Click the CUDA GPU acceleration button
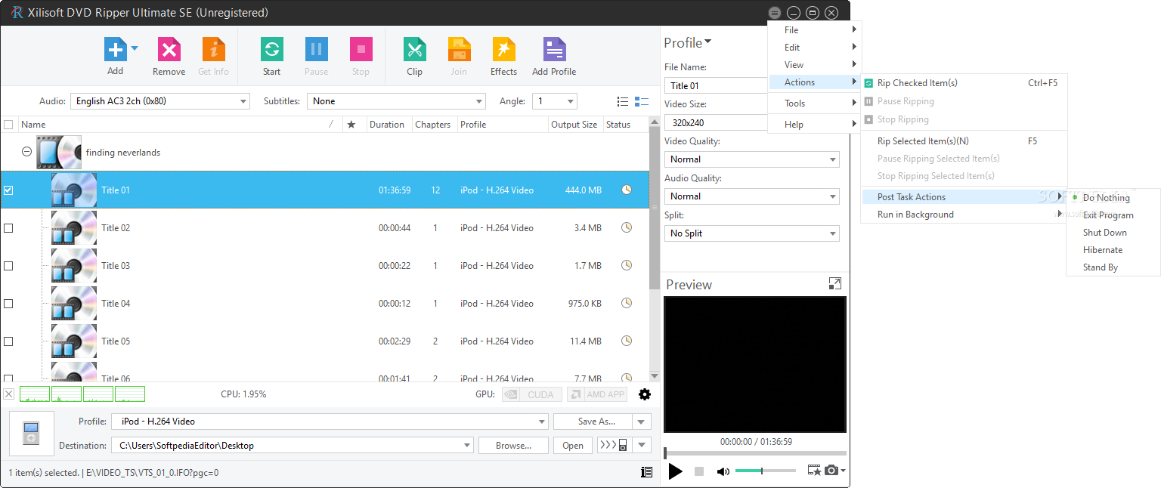This screenshot has height=488, width=1161. point(532,394)
